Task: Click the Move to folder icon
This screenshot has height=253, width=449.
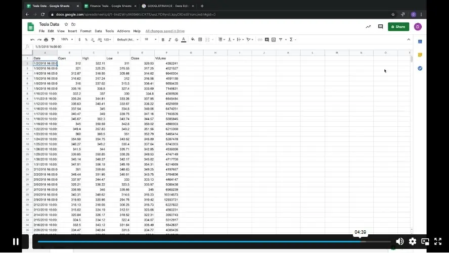Action: point(73,24)
